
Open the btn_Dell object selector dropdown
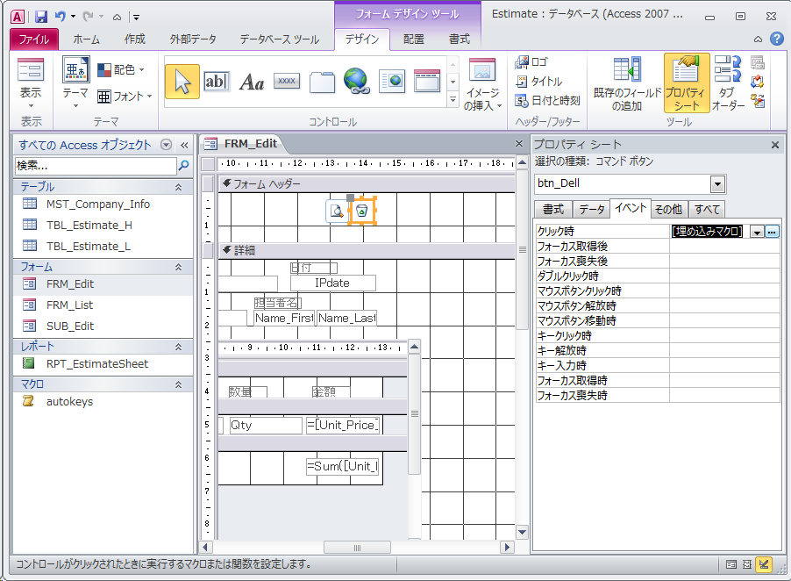pos(717,184)
